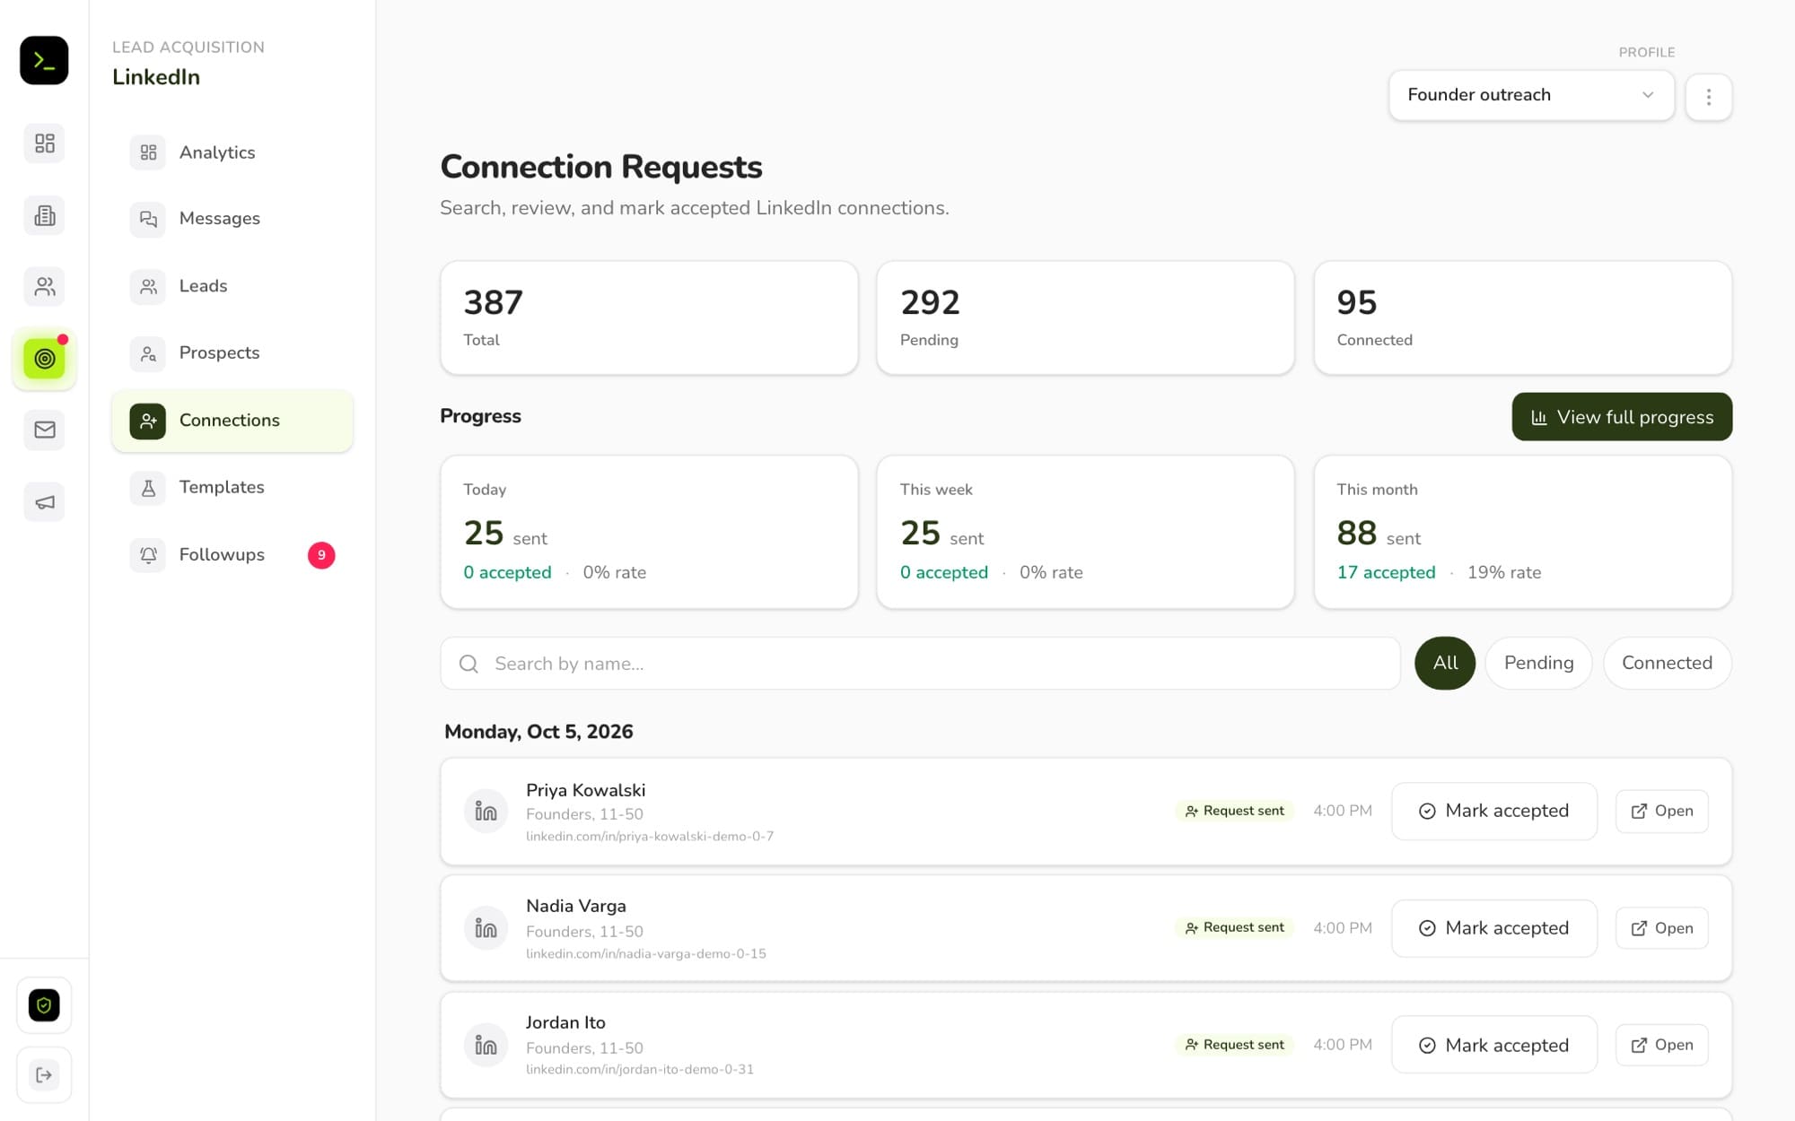Screen dimensions: 1795x1121
Task: Open Leads in the sidebar
Action: [232, 286]
